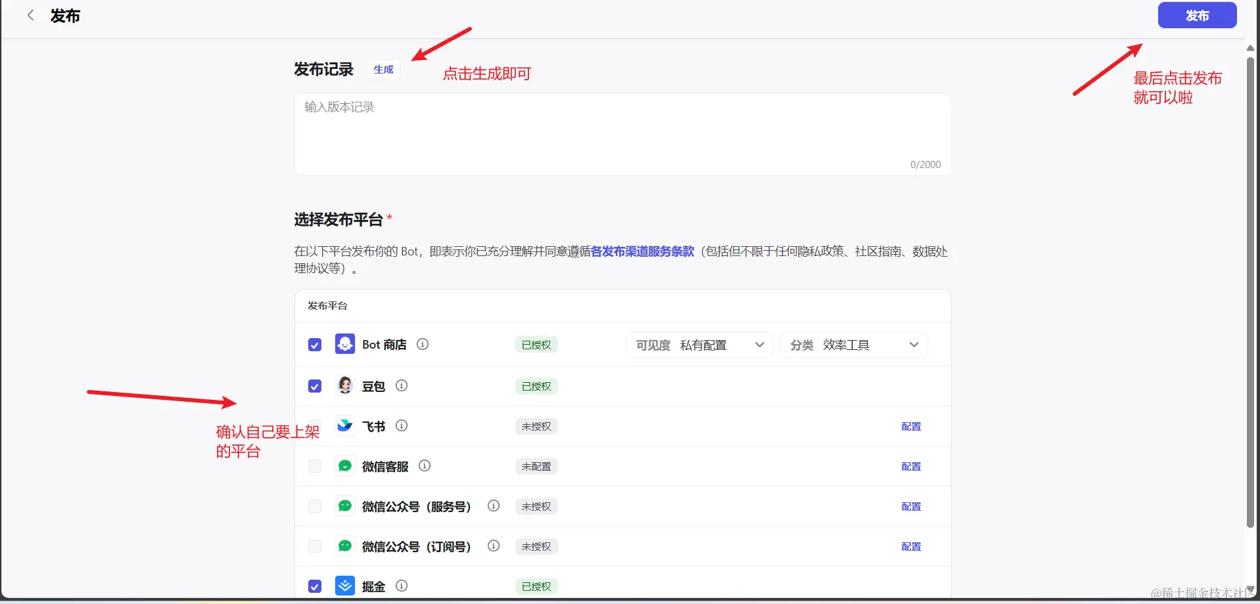Click the vertical scrollbar thumb

coord(1250,292)
